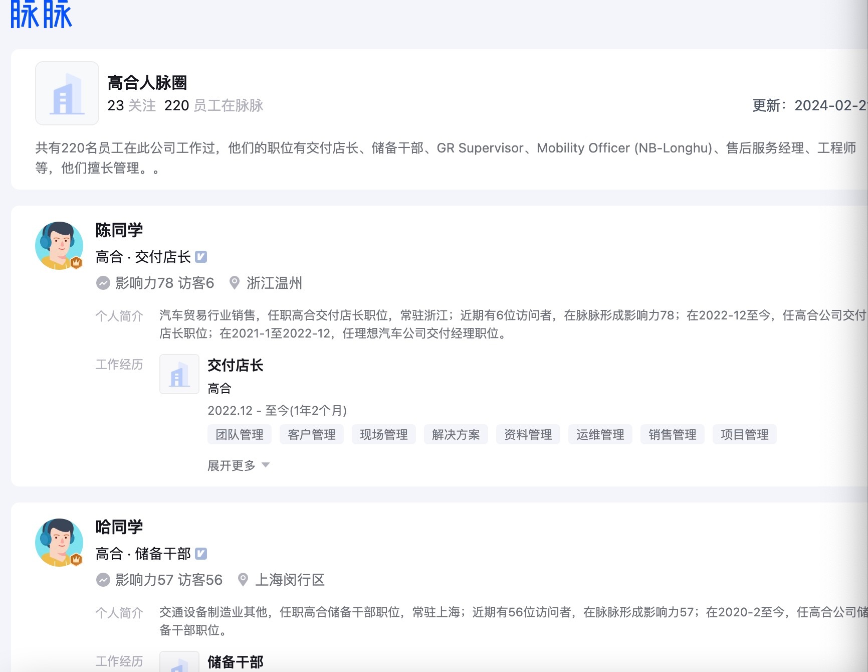868x672 pixels.
Task: Click 哈同学's 个人简介 description paragraph
Action: pos(513,621)
